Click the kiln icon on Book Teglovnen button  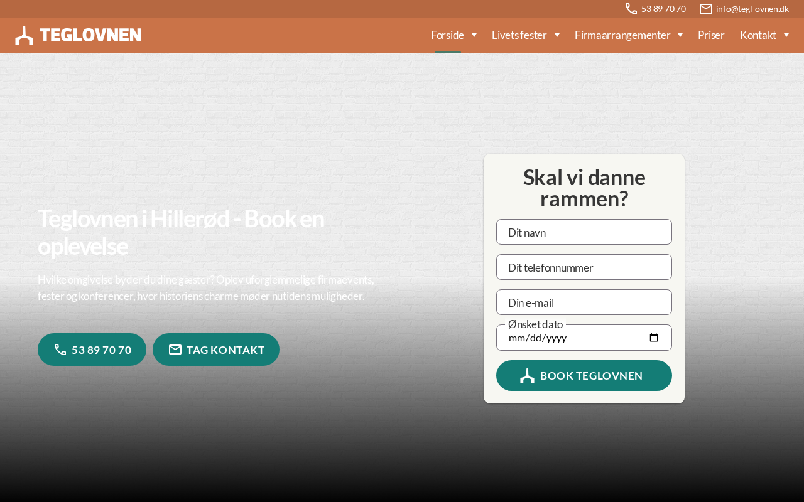pyautogui.click(x=528, y=376)
